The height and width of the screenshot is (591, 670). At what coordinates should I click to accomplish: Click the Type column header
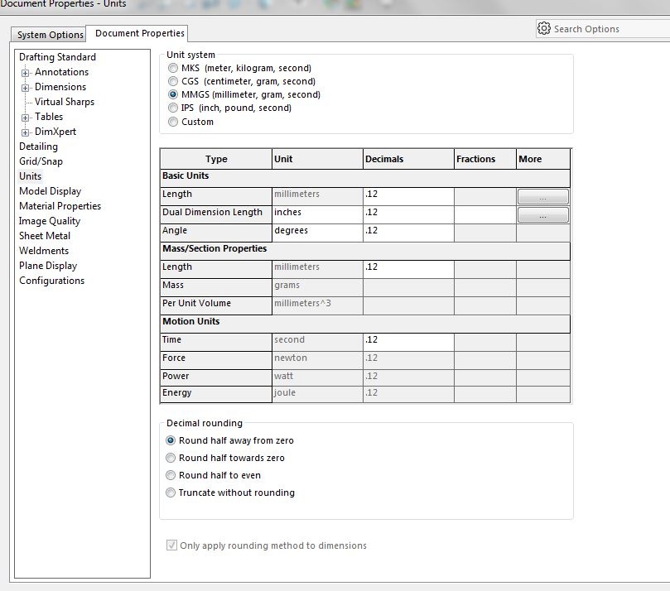coord(216,159)
